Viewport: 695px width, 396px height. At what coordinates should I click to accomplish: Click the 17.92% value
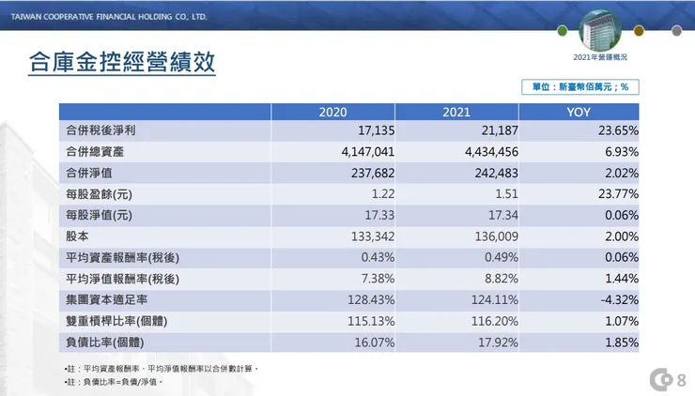pos(498,343)
